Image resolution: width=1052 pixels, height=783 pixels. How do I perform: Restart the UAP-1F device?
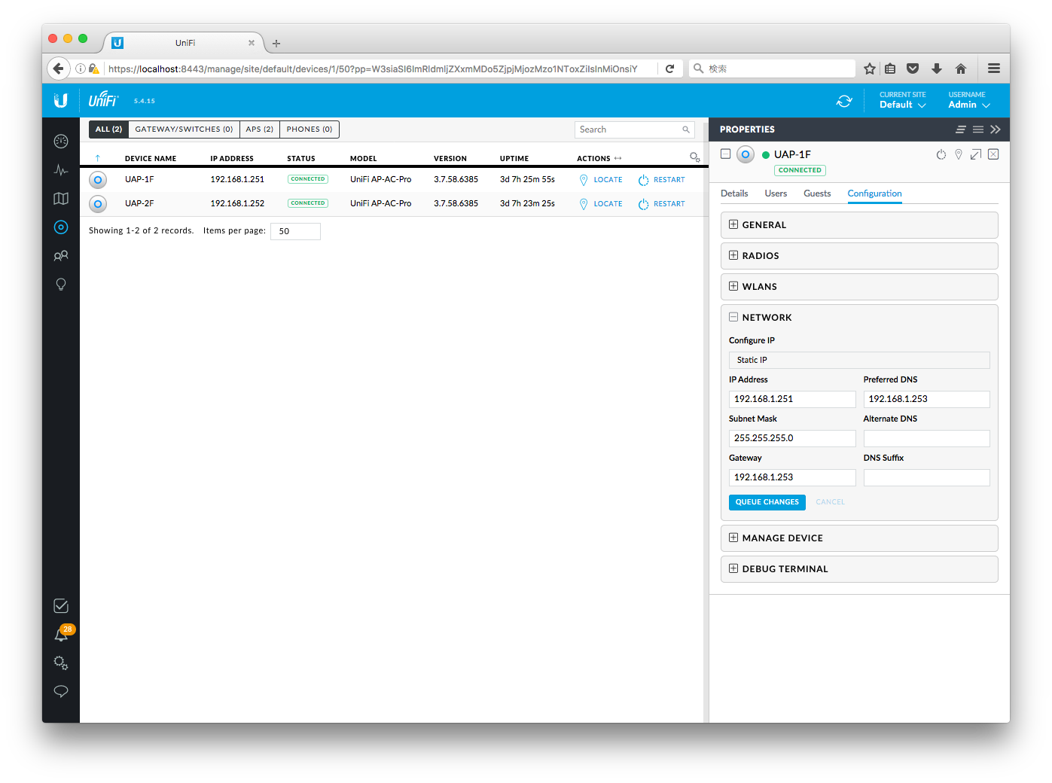662,180
